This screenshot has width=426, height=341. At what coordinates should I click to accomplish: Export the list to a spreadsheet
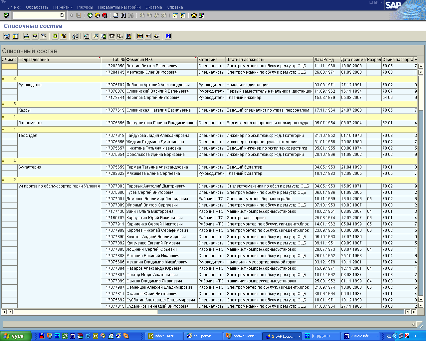point(87,36)
